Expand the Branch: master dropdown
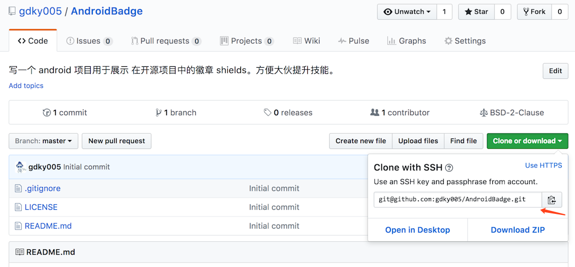Screen dimensions: 575x267 (x=44, y=141)
